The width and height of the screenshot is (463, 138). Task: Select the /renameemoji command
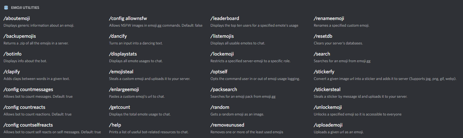pos(329,18)
